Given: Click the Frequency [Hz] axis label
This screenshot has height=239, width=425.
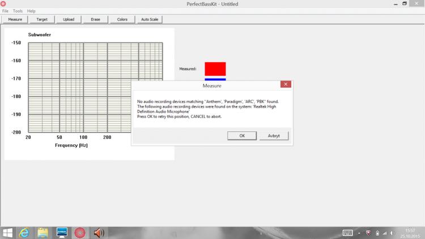Looking at the screenshot, I should point(71,145).
